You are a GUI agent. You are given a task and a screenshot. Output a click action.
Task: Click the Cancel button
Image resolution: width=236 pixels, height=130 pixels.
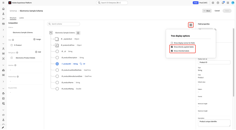[x=217, y=11]
